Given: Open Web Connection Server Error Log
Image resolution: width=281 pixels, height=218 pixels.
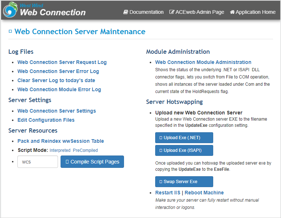Looking at the screenshot, I should point(58,71).
